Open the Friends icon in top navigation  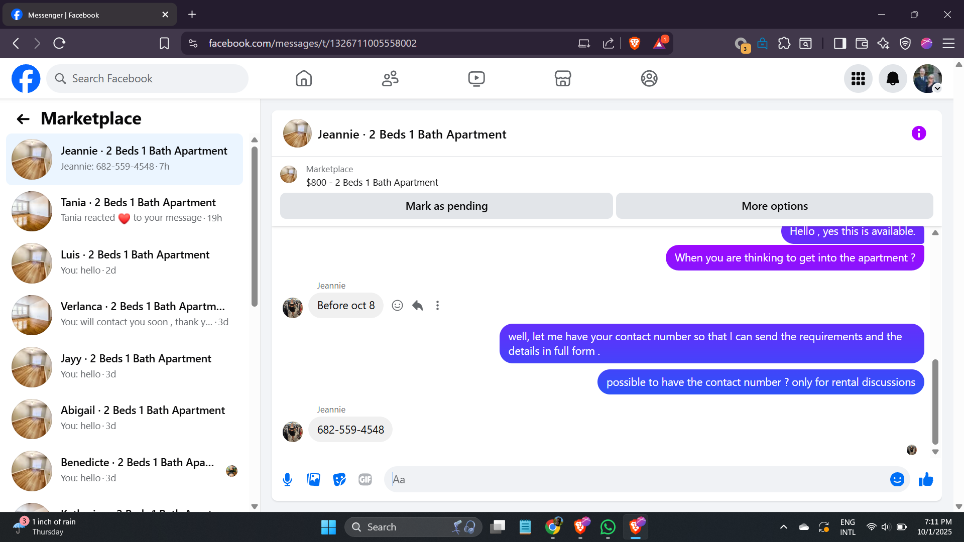[390, 78]
